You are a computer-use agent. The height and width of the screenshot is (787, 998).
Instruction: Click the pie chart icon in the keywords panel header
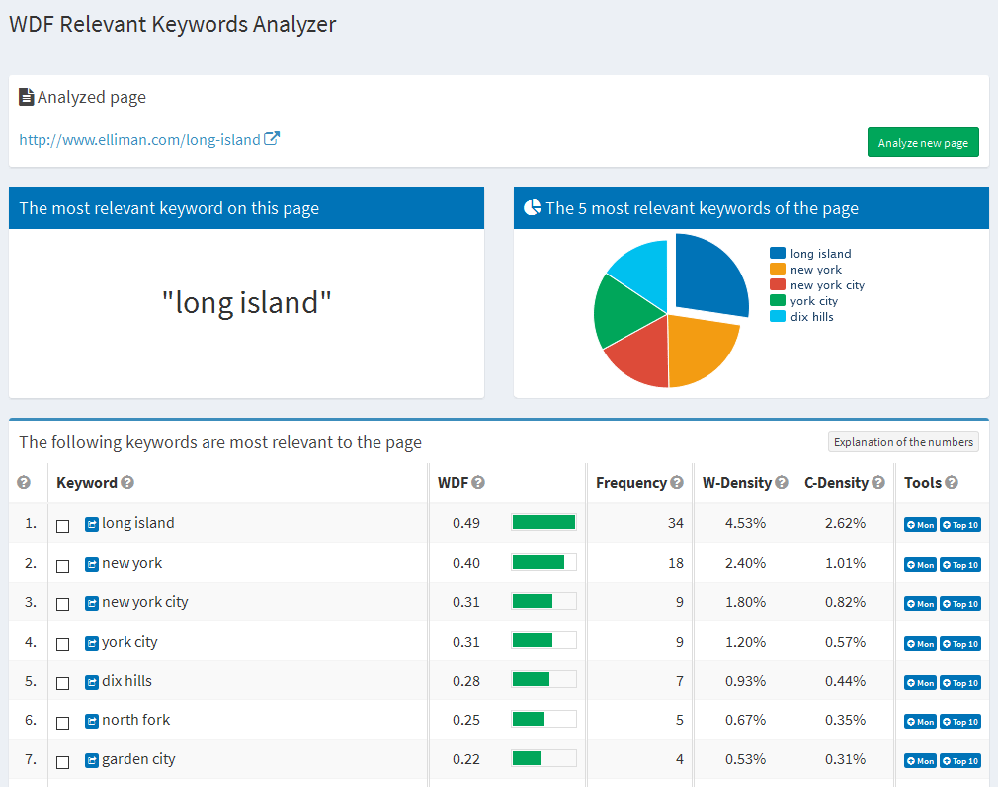[531, 207]
